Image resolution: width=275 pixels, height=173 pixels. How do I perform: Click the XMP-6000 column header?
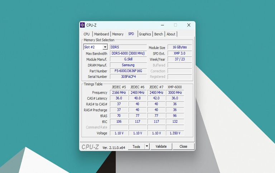pyautogui.click(x=175, y=87)
